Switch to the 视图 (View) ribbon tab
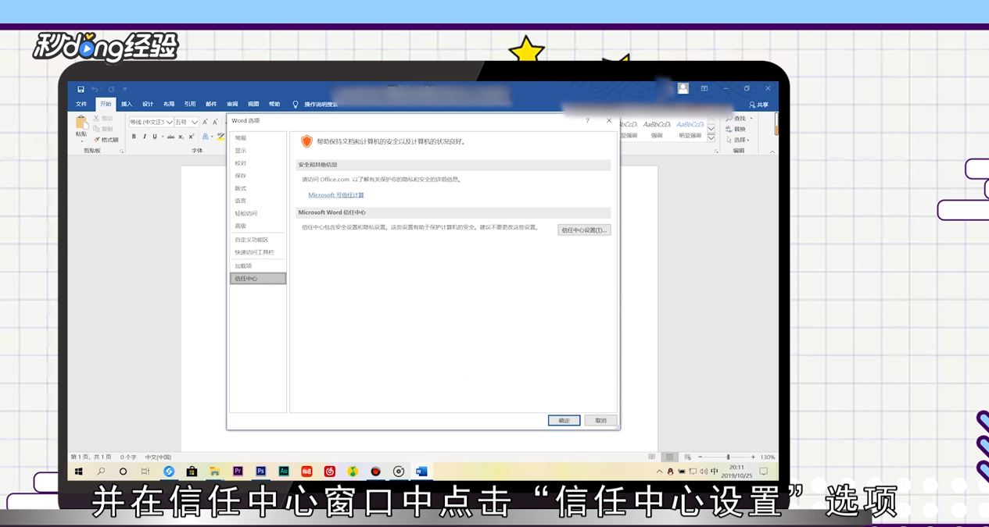 (253, 104)
